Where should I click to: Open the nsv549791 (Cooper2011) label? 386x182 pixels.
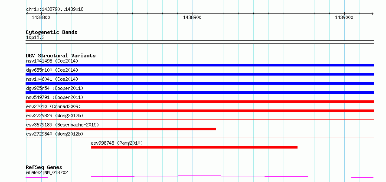pos(55,97)
